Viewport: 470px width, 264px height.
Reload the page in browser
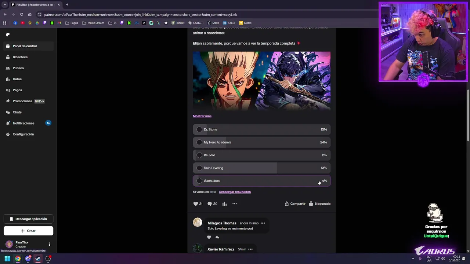(21, 15)
